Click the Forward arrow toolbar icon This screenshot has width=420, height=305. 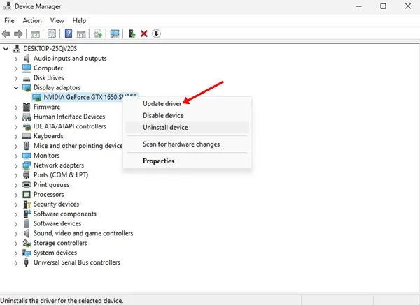point(18,34)
